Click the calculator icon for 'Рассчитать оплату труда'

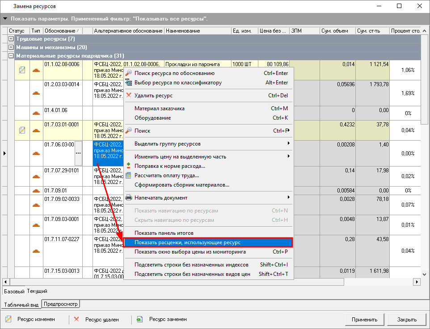[x=129, y=175]
